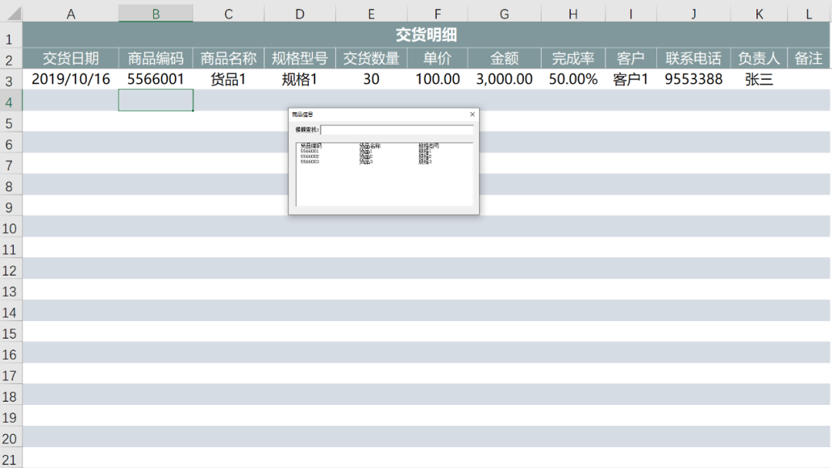Select the 5566002 entry in the product list
The image size is (832, 468).
click(x=310, y=157)
